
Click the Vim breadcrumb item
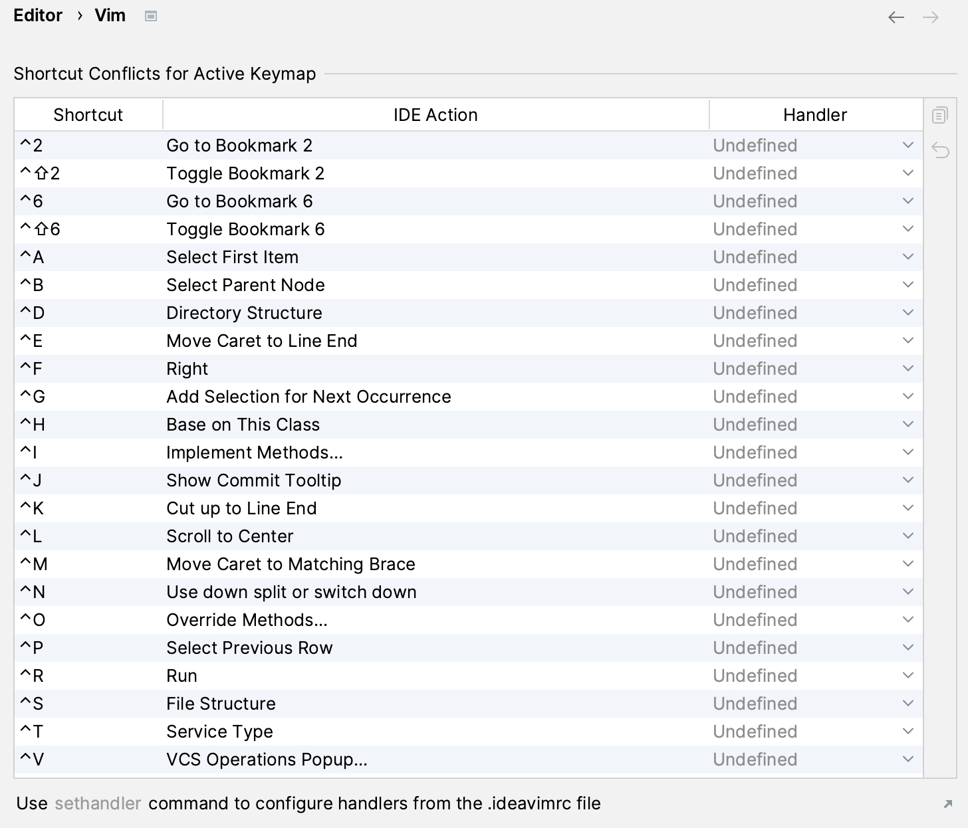point(110,16)
